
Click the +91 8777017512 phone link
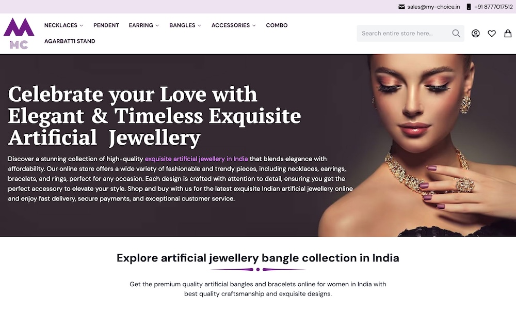[x=493, y=7]
